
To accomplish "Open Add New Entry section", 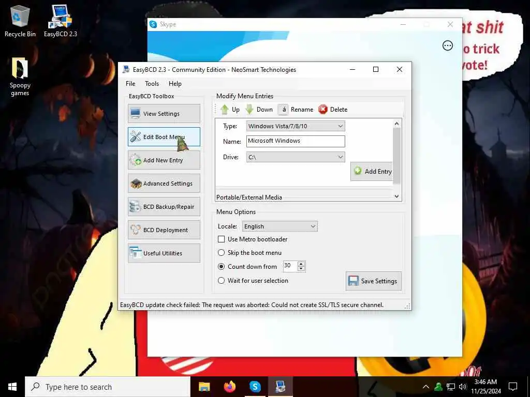I will tap(164, 160).
